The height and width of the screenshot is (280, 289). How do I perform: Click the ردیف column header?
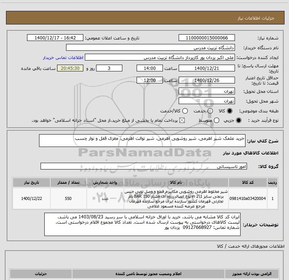click(x=272, y=182)
